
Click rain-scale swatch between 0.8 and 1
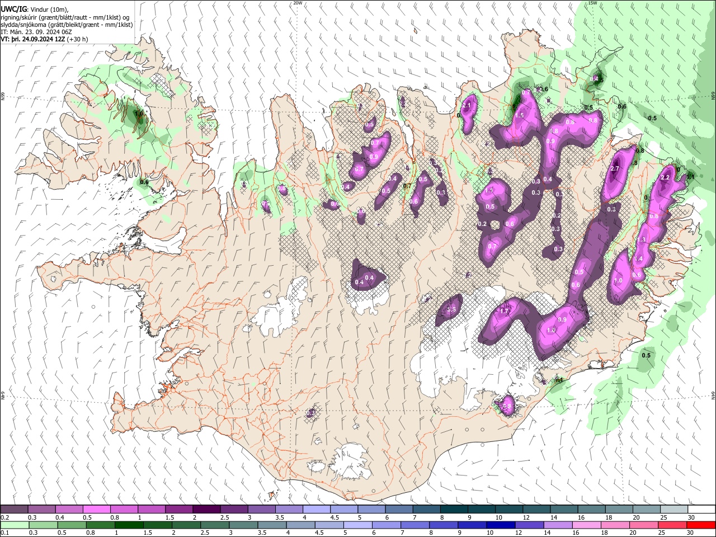(101, 525)
